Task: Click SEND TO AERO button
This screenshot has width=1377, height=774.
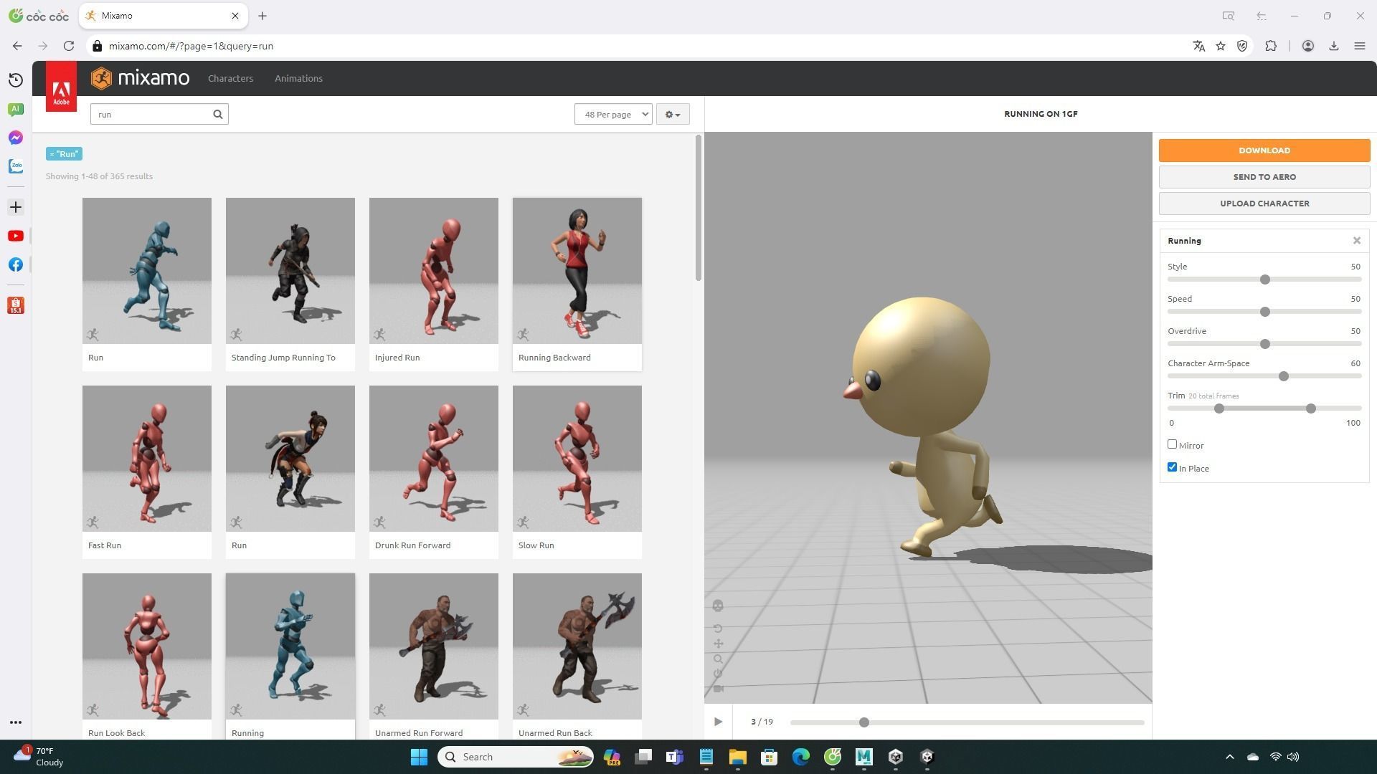Action: coord(1264,177)
